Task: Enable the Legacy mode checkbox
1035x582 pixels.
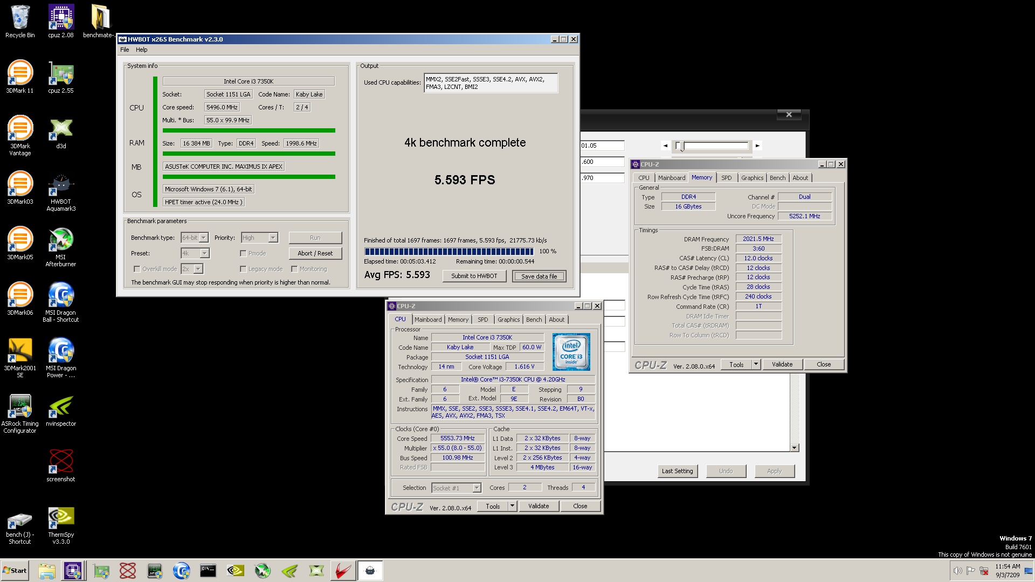Action: pyautogui.click(x=243, y=269)
